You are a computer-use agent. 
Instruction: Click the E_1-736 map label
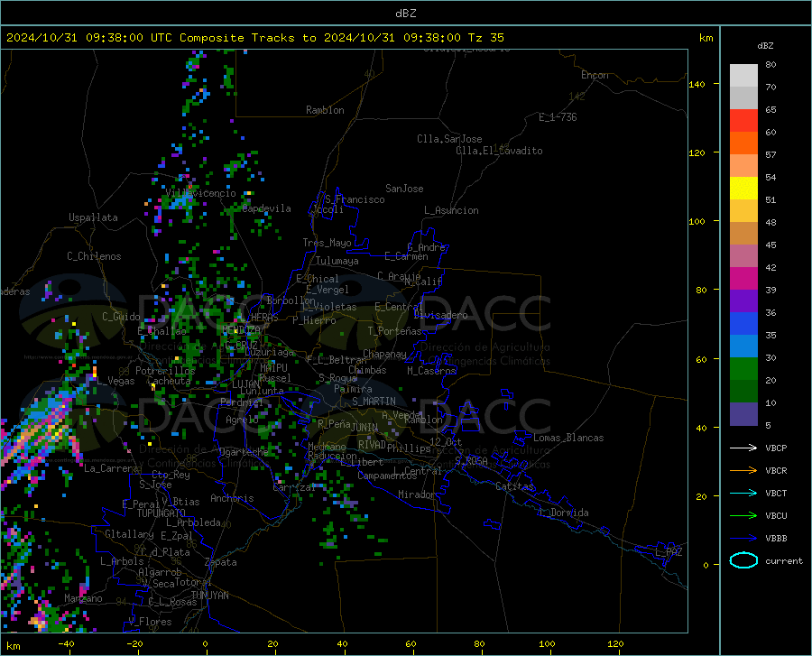pos(558,117)
